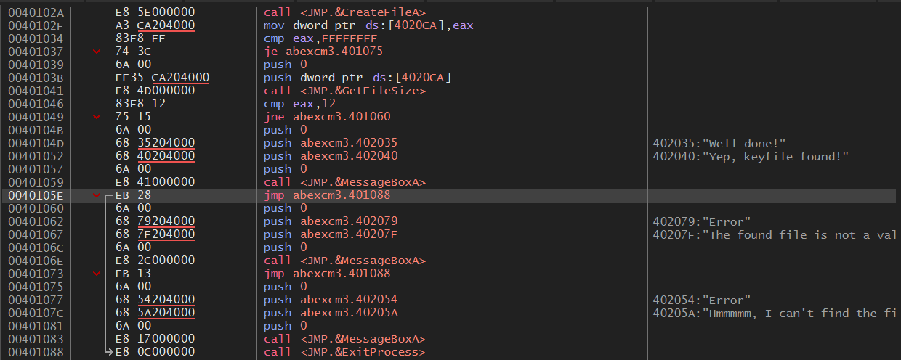Viewport: 901px width, 360px height.
Task: Click the MessageBoxA call at 0040106E
Action: pos(345,261)
